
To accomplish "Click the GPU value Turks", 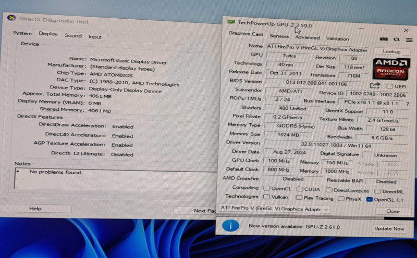I will pos(289,56).
